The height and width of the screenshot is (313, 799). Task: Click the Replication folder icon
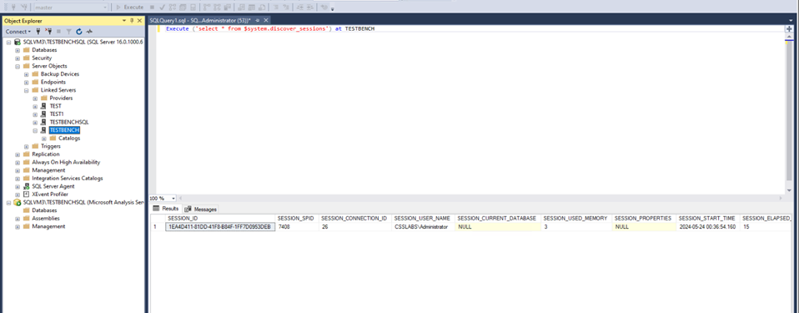(x=26, y=154)
